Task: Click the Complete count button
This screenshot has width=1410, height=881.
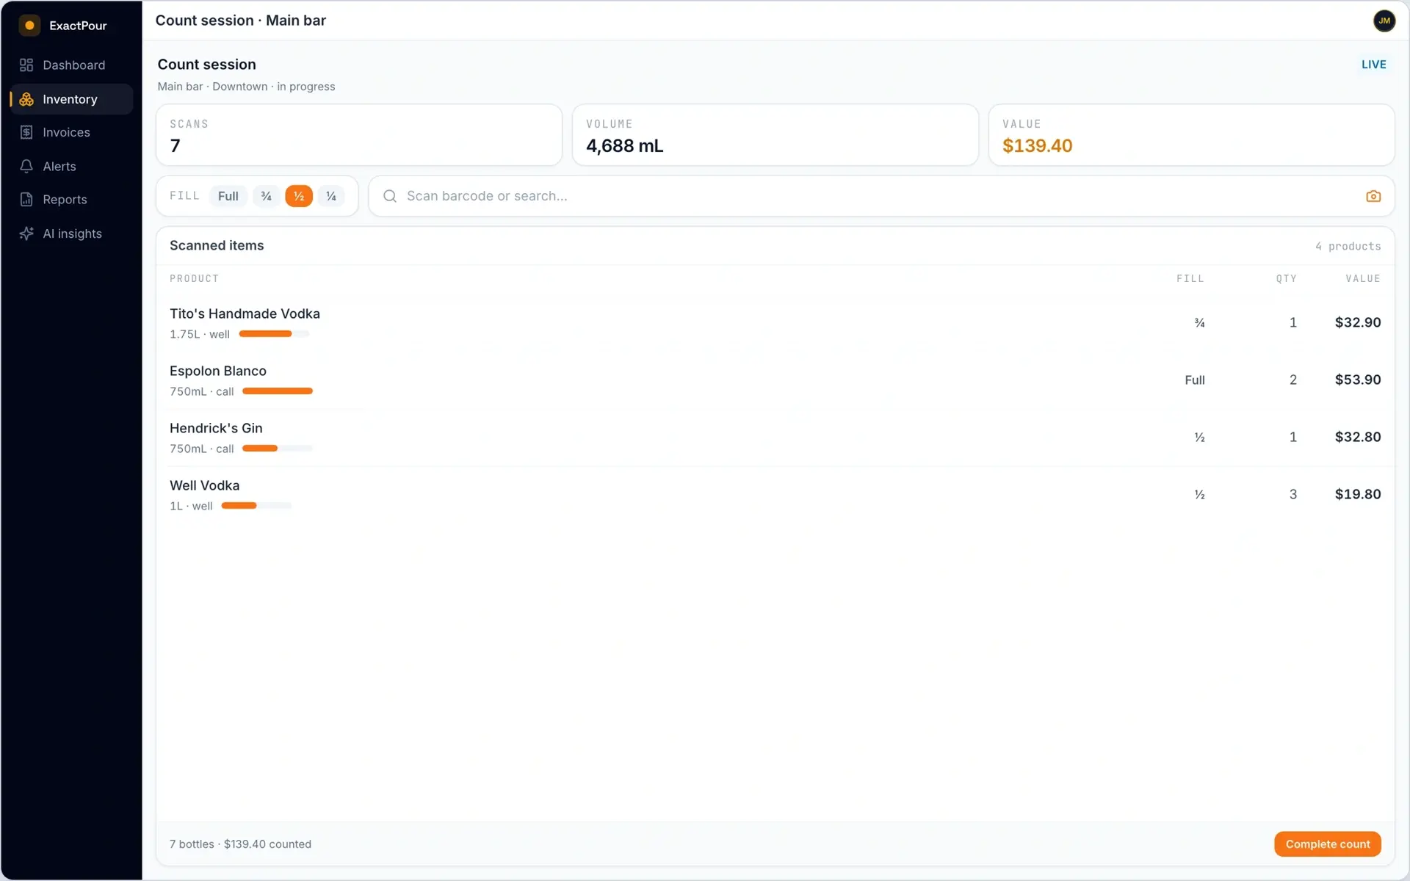Action: point(1327,844)
